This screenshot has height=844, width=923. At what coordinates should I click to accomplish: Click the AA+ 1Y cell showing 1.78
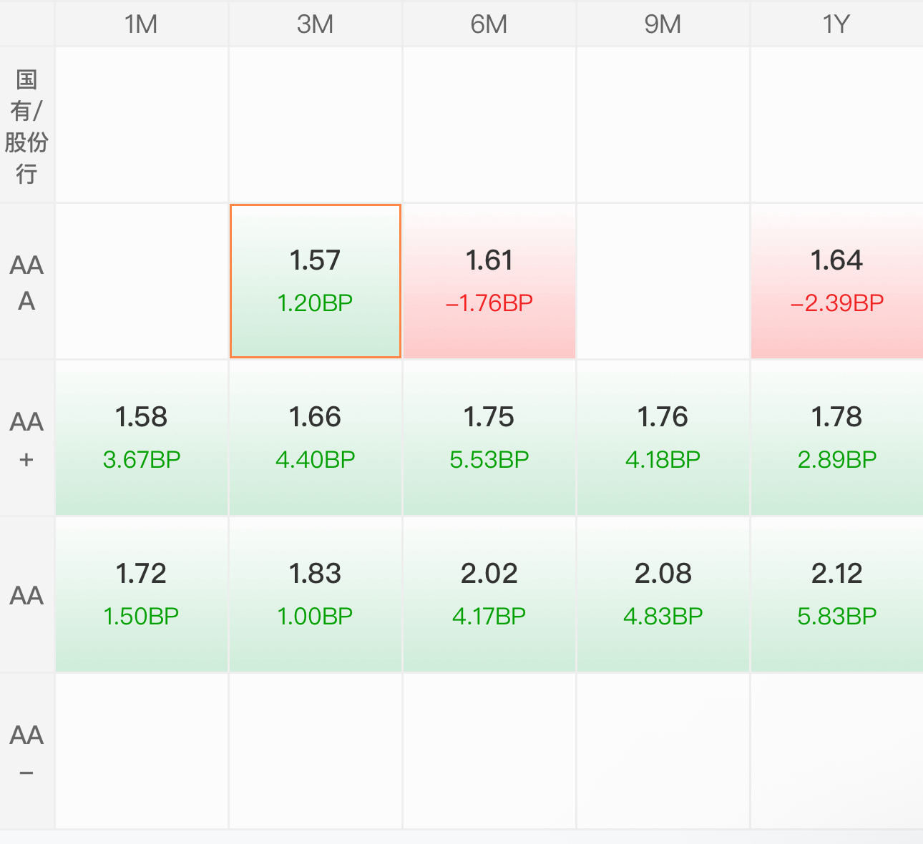coord(836,438)
